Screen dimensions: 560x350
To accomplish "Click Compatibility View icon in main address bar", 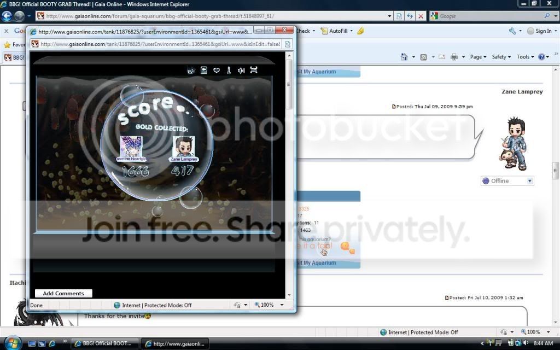I will click(x=399, y=16).
